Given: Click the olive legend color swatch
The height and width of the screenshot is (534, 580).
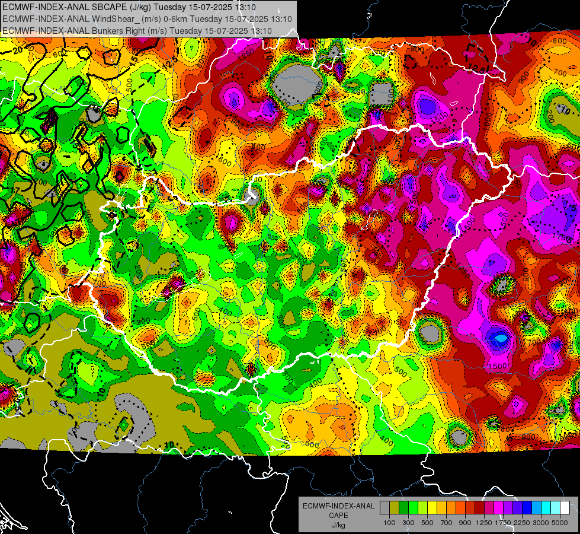Looking at the screenshot, I should coord(394,508).
